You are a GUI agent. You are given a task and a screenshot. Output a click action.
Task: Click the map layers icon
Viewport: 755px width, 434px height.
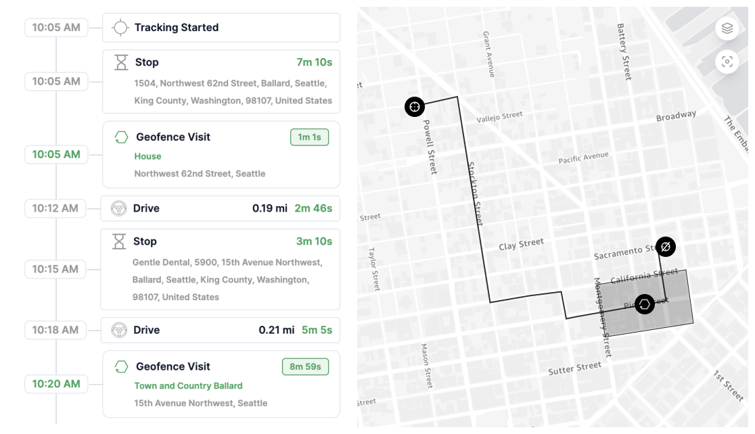click(727, 28)
